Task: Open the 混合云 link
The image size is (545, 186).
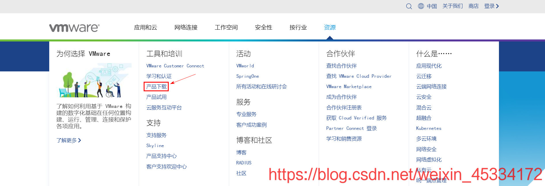Action: tap(424, 108)
